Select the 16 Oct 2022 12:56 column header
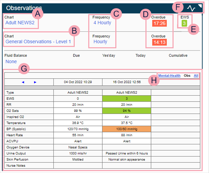Image resolution: width=209 pixels, height=173 pixels. point(126,82)
